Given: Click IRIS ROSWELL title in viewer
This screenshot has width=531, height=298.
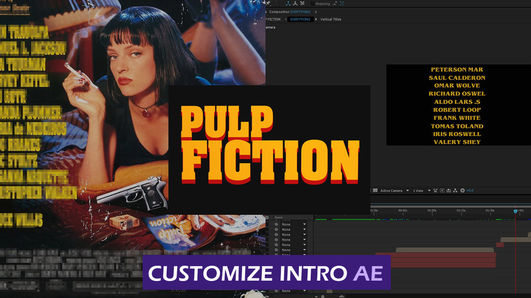Looking at the screenshot, I should [457, 134].
